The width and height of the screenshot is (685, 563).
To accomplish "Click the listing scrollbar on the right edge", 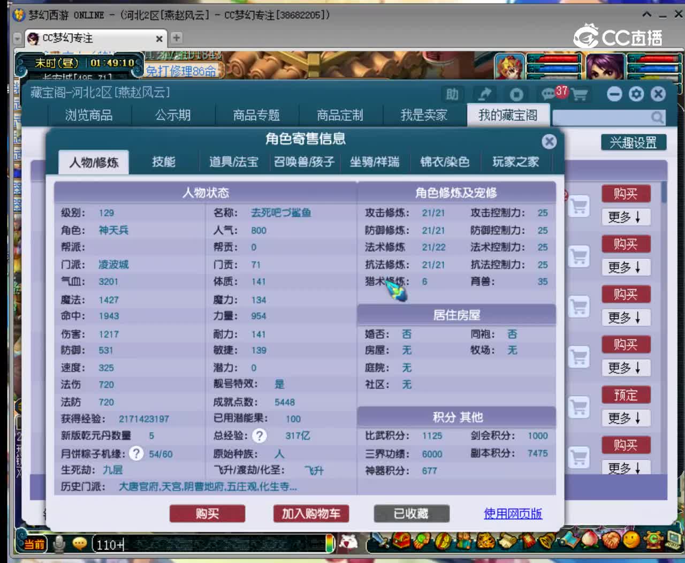I will 664,193.
